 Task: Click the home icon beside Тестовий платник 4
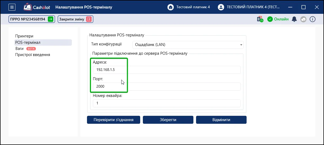pos(171,7)
